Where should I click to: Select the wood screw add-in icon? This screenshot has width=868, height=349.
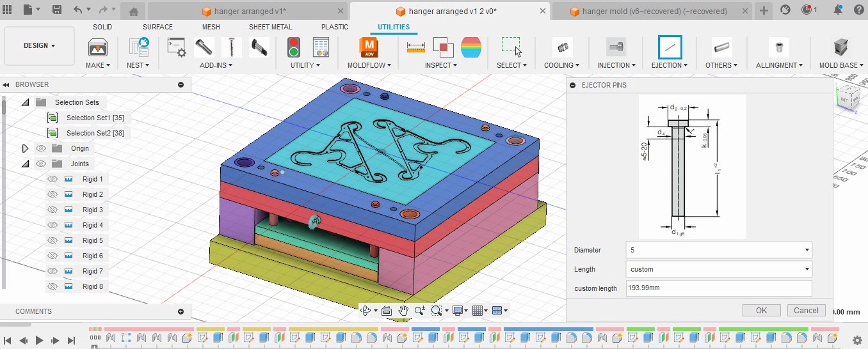(x=231, y=47)
